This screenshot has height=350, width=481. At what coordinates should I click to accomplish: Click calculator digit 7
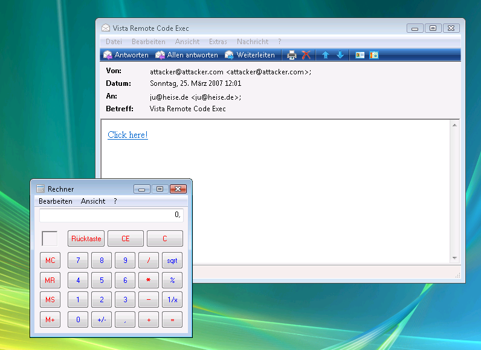point(78,261)
